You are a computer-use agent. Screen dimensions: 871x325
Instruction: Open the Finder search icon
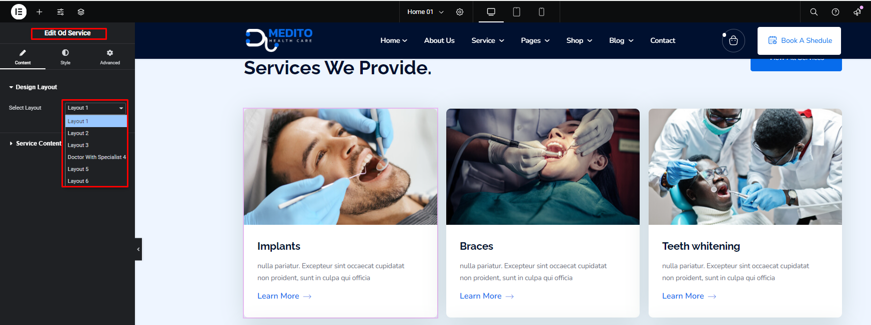(814, 12)
